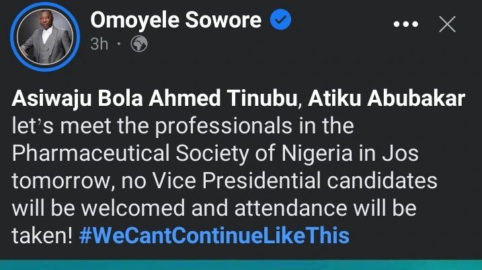Viewport: 482px width, 270px height.
Task: Open the #WeCantContinueLikeThis hashtag
Action: 219,236
